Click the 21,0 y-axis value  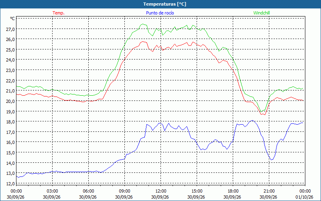(x=10, y=91)
